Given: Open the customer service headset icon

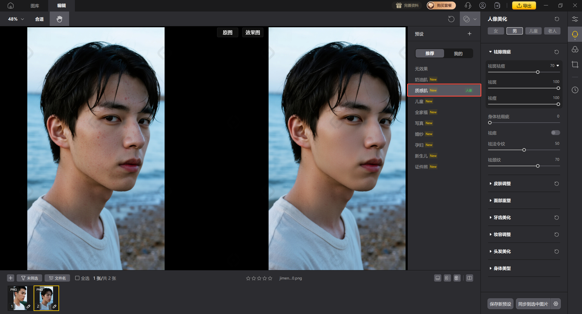Looking at the screenshot, I should pos(468,5).
